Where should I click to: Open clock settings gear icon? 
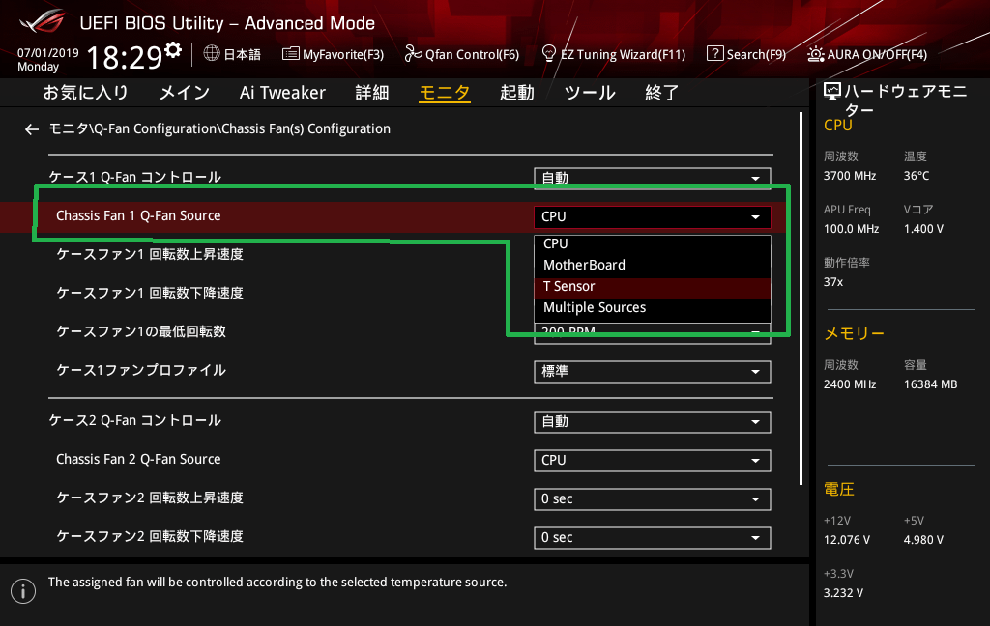click(x=173, y=50)
